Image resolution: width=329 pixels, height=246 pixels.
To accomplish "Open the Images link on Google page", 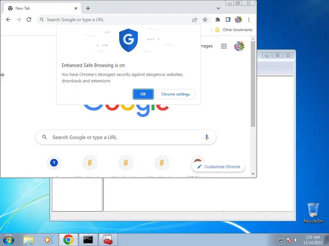I will pos(207,46).
